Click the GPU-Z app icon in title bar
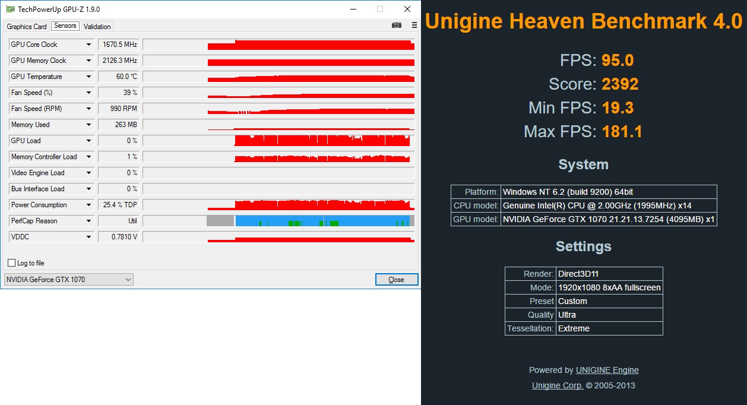Viewport: 747px width, 405px height. click(10, 9)
